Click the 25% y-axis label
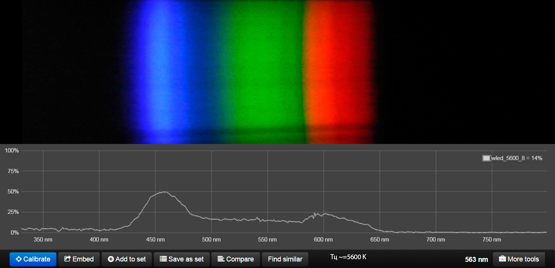This screenshot has height=268, width=555. click(13, 212)
